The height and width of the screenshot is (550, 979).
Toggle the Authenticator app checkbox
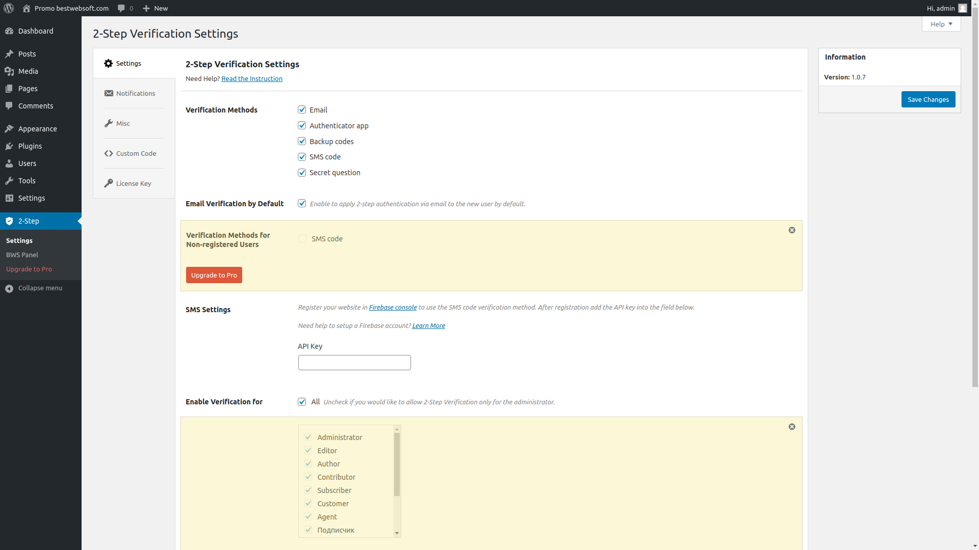pos(302,125)
